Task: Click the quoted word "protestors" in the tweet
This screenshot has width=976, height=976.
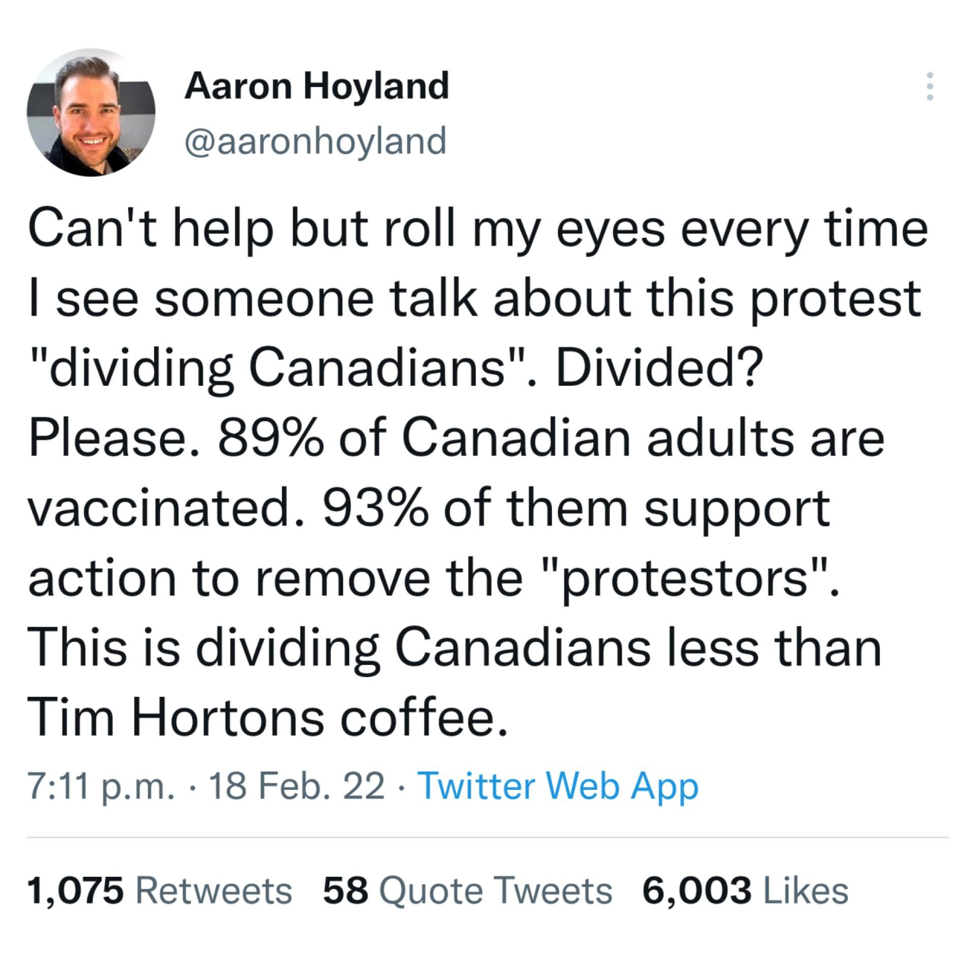Action: (685, 578)
